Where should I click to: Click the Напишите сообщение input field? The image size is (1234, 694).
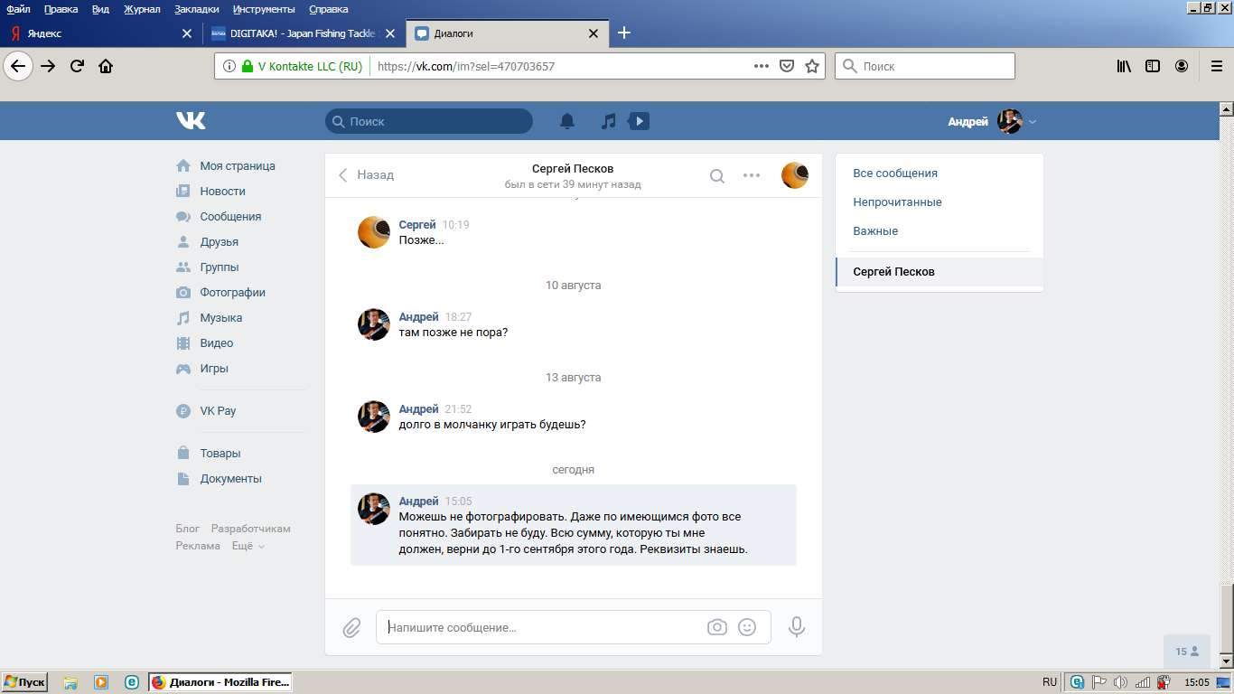(x=542, y=627)
